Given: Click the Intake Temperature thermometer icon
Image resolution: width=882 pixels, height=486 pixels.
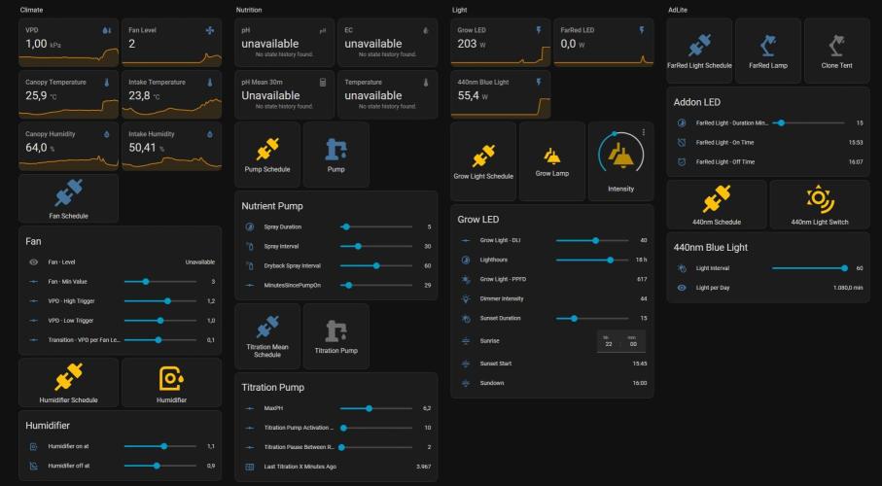Looking at the screenshot, I should 210,83.
